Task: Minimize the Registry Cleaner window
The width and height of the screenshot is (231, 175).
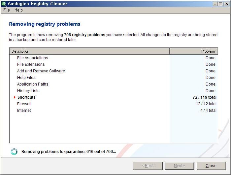Action: click(x=215, y=4)
